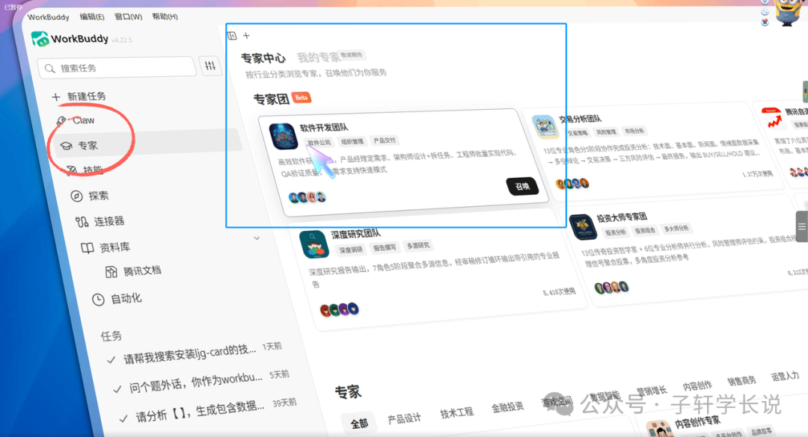Open the 资料库 book icon
Screen dimensions: 808x437
click(x=87, y=247)
